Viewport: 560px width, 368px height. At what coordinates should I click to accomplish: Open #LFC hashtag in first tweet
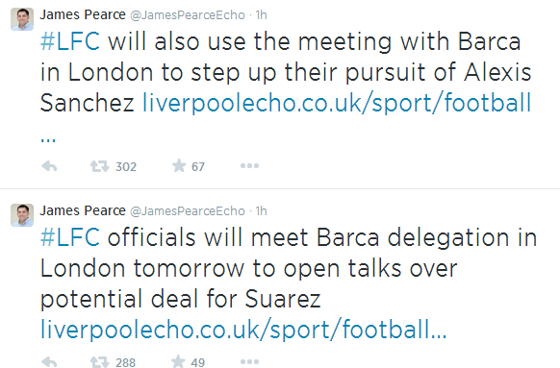pos(70,41)
